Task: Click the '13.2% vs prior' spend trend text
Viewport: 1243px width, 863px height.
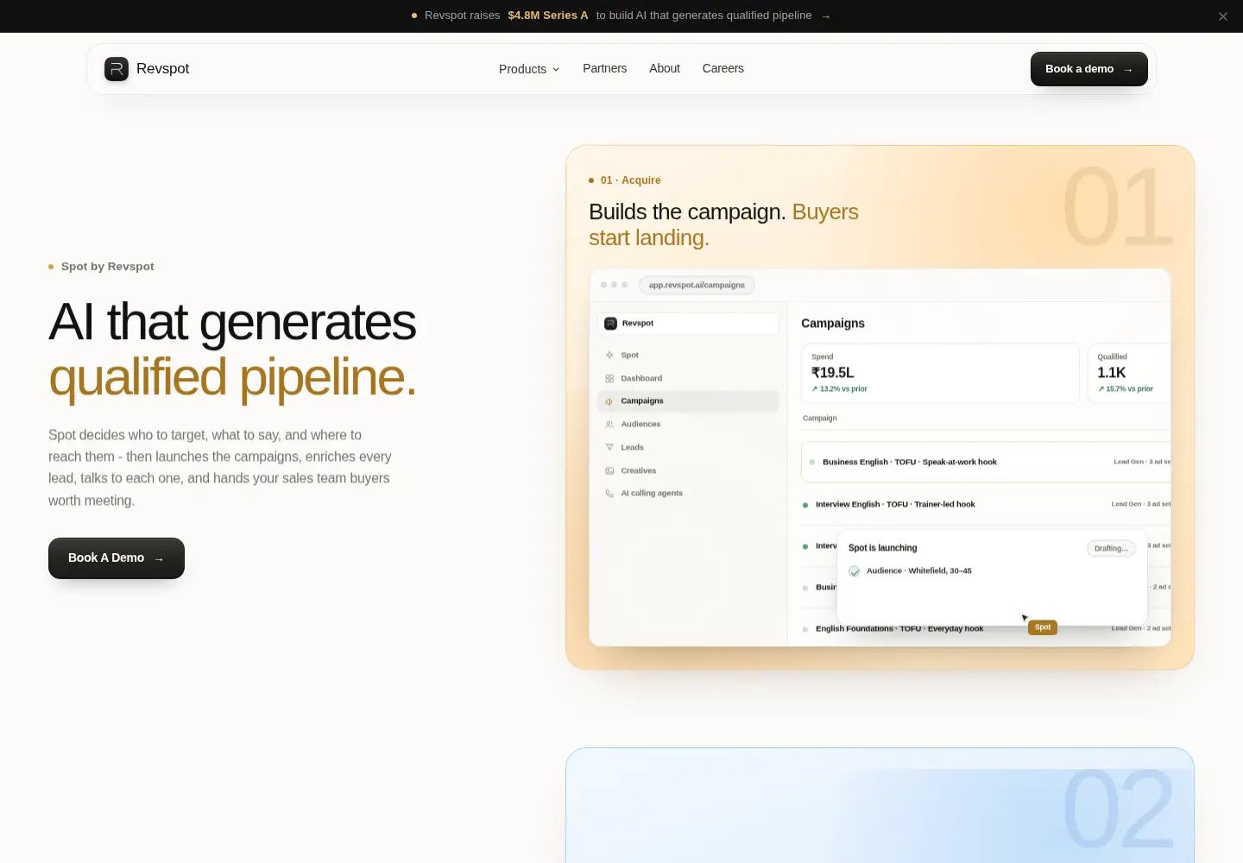Action: pyautogui.click(x=843, y=389)
